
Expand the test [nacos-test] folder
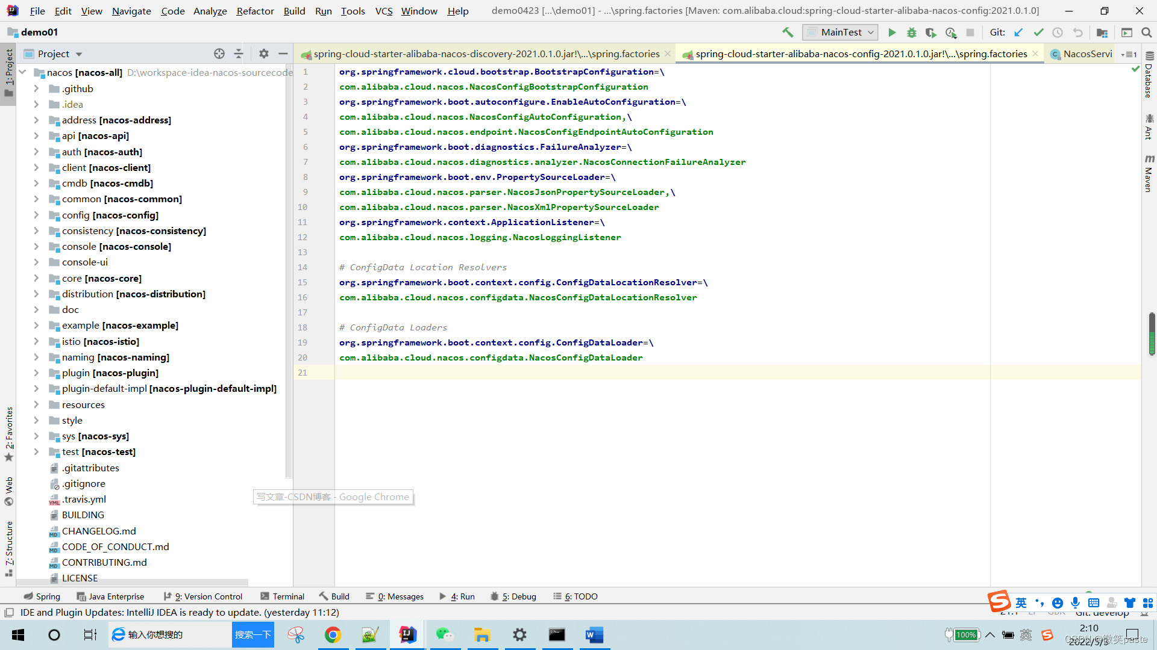click(x=36, y=451)
